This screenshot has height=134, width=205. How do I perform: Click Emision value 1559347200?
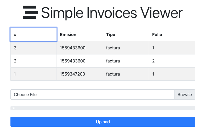coord(80,74)
